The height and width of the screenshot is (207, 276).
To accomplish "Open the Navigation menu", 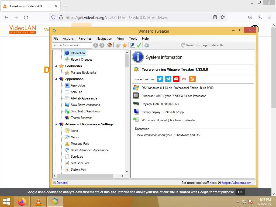I will [x=104, y=38].
